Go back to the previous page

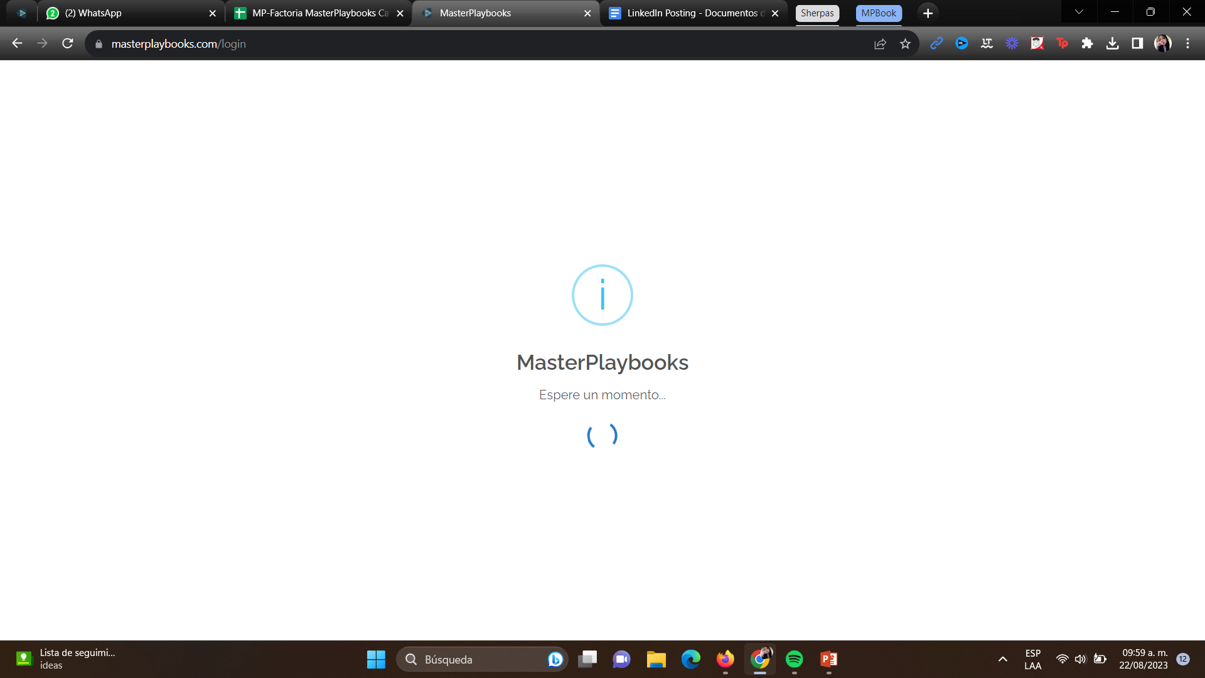pyautogui.click(x=18, y=43)
